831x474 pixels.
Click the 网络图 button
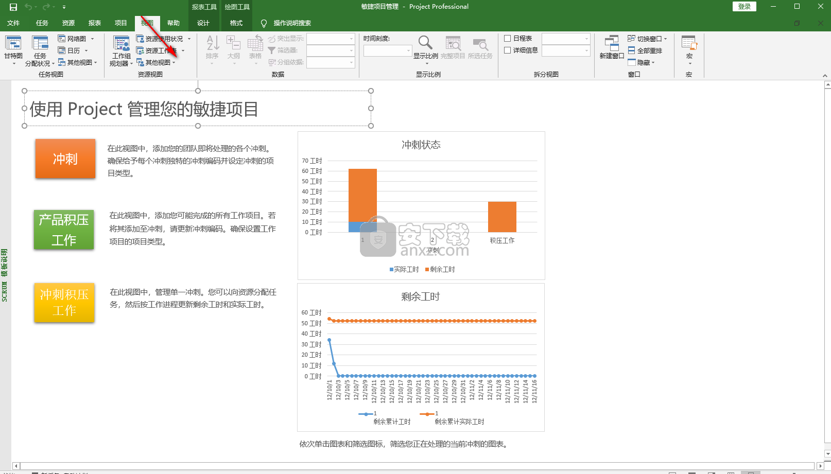72,39
